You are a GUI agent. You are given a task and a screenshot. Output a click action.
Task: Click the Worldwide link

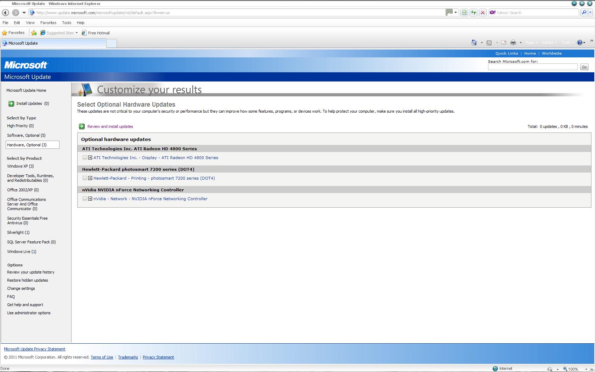(551, 53)
